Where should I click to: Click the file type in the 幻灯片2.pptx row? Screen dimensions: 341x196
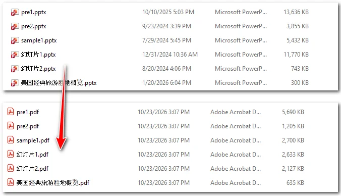[x=241, y=69]
